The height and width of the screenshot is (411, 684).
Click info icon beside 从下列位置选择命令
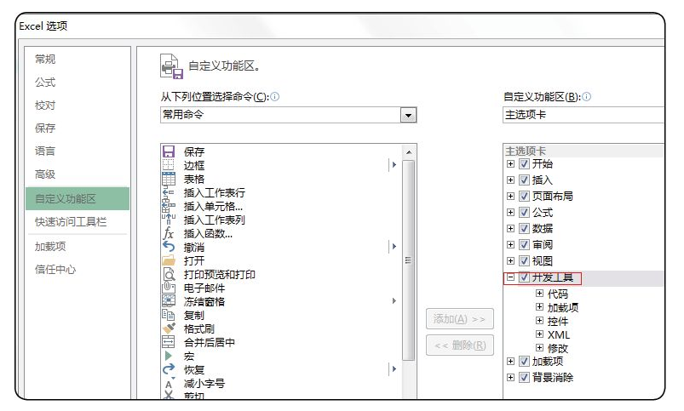[x=275, y=97]
